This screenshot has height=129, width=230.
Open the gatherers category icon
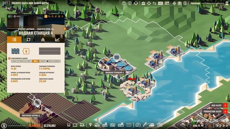pyautogui.click(x=90, y=125)
